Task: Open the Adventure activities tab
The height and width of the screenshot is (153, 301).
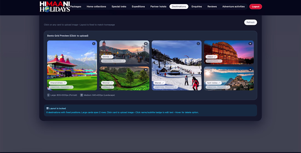Action: coord(233,7)
